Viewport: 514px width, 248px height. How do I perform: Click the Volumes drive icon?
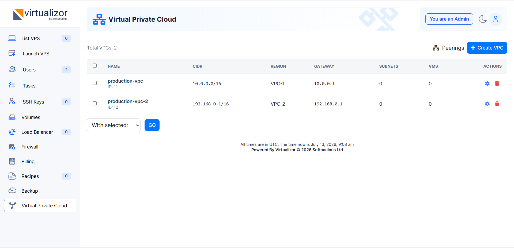tap(12, 117)
